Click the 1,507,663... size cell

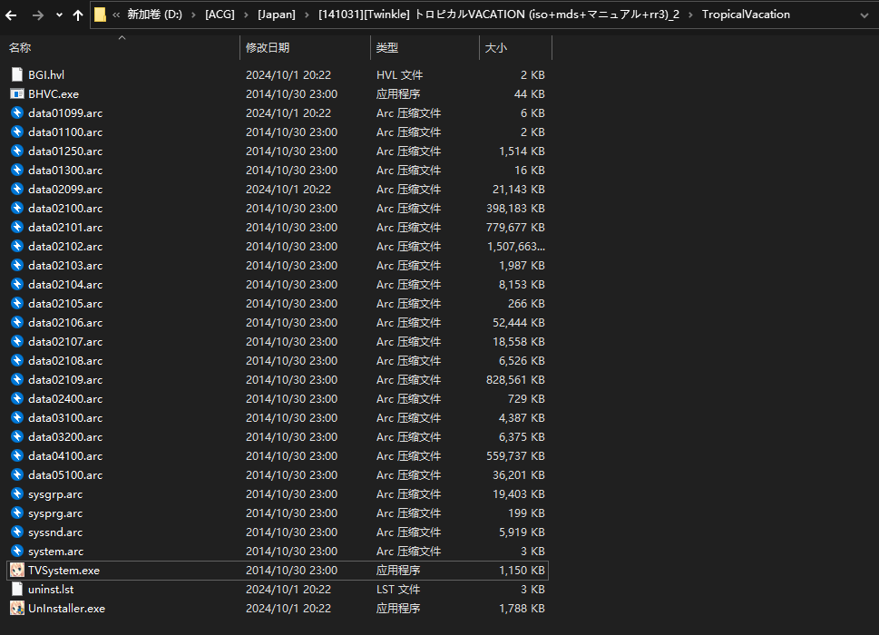516,246
